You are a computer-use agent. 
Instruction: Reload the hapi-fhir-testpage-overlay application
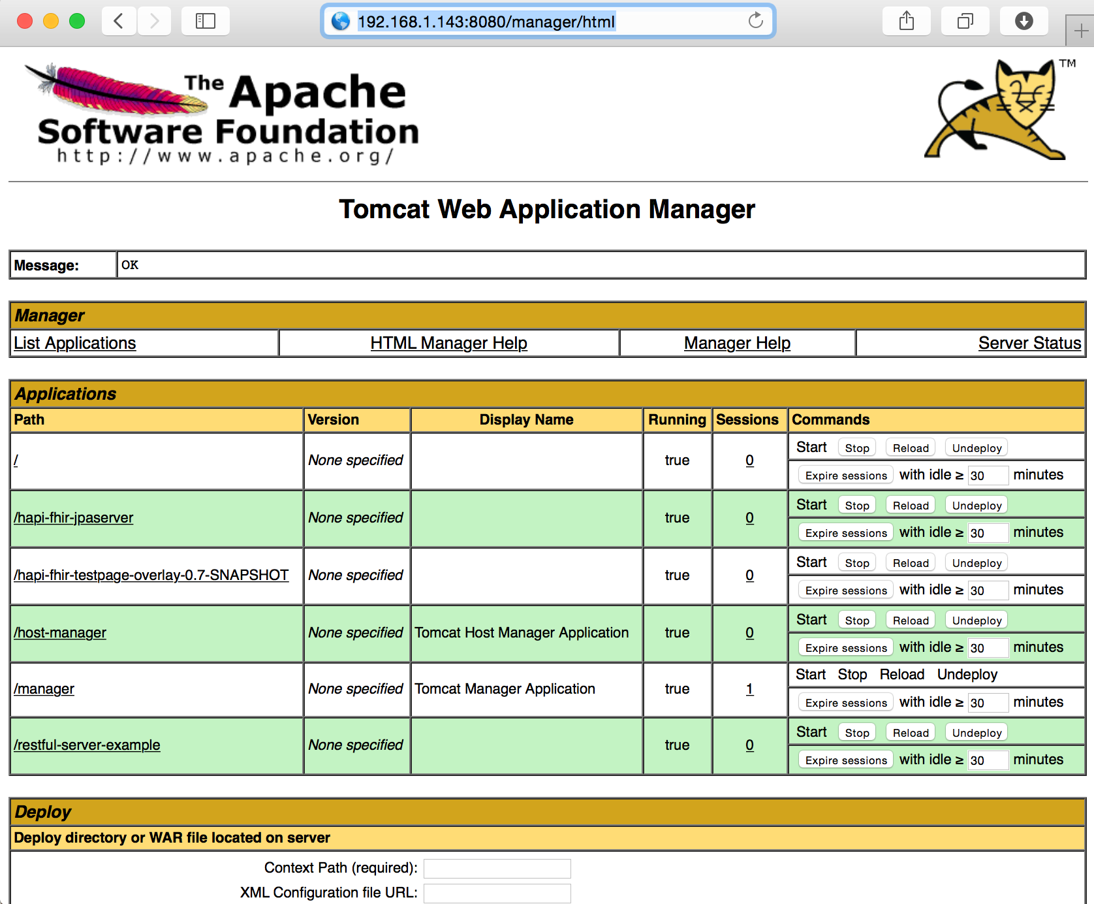911,563
